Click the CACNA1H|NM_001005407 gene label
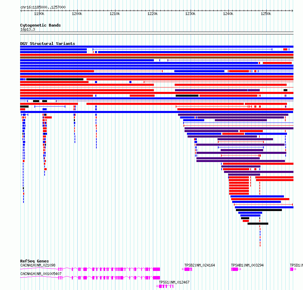 (x=41, y=274)
